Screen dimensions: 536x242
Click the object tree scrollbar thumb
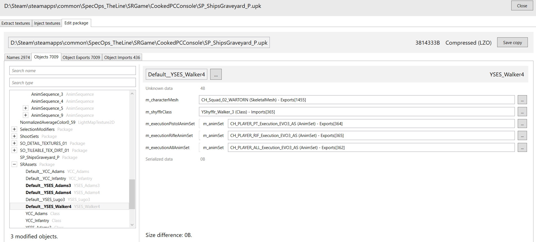point(132,194)
